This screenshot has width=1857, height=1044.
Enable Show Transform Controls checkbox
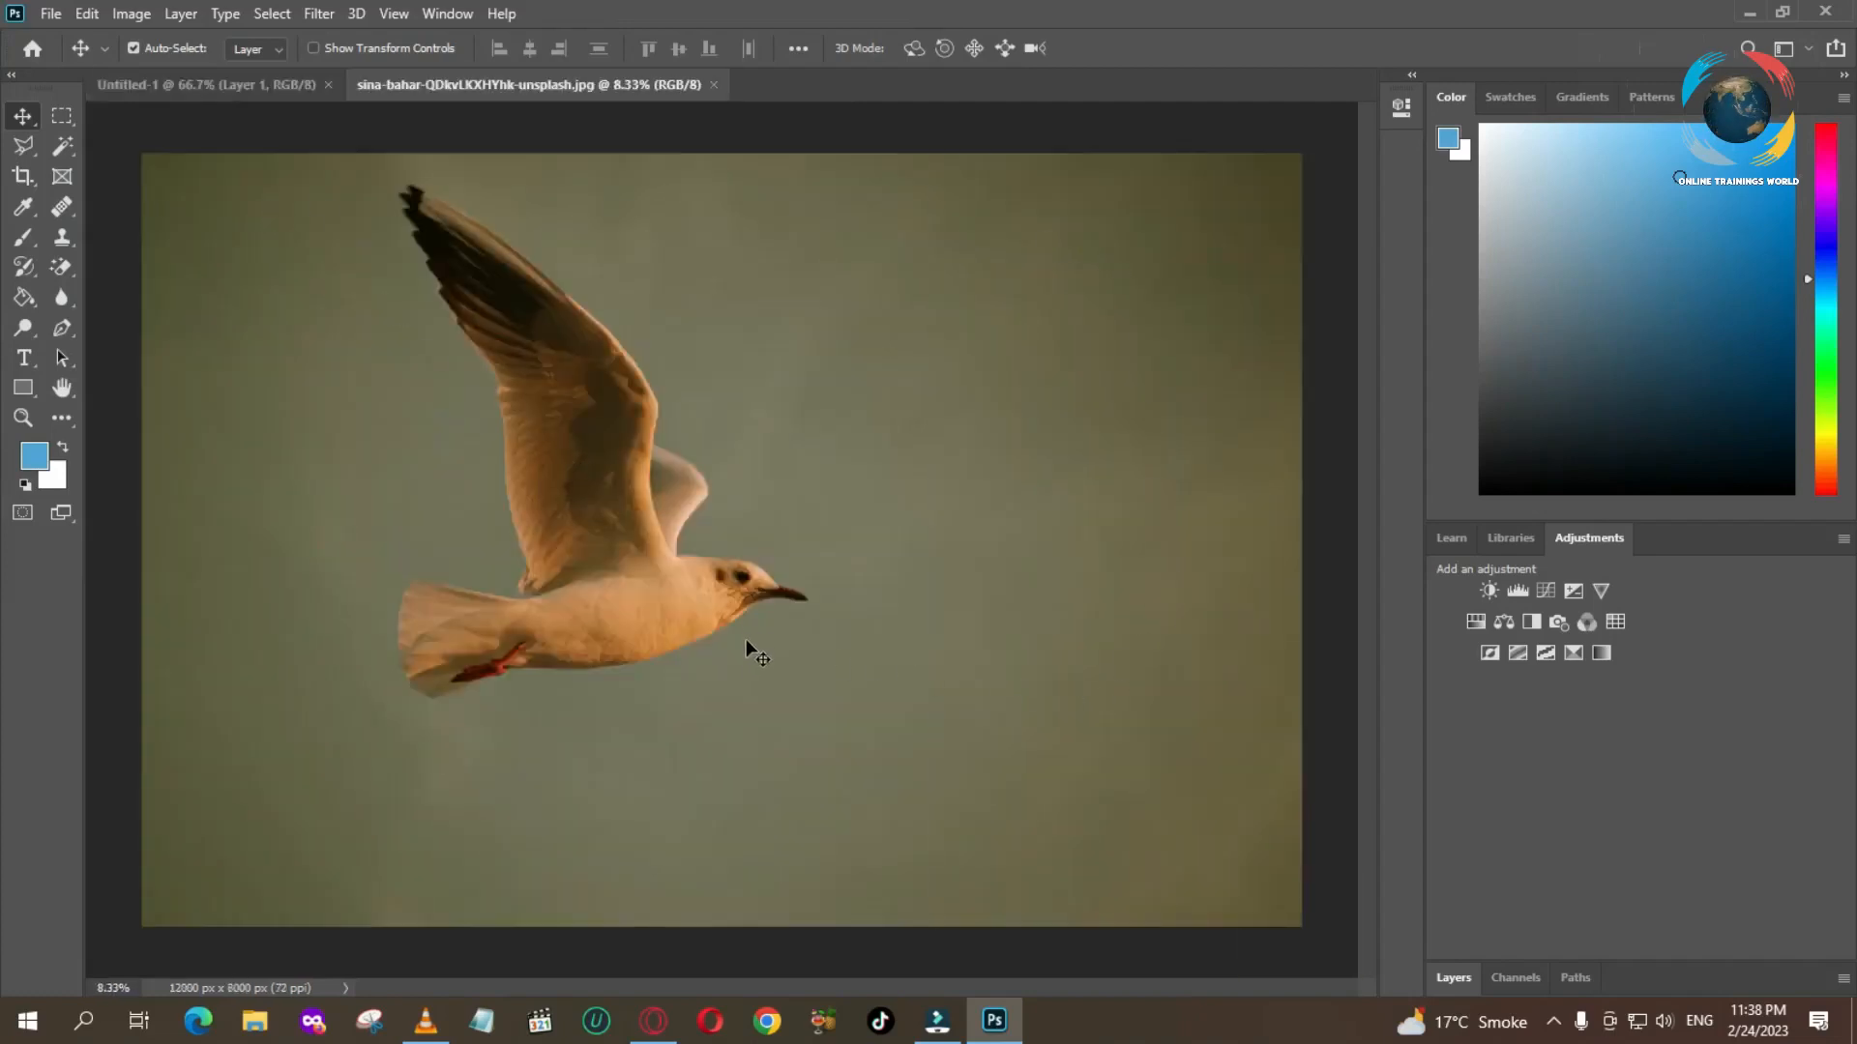pos(313,47)
